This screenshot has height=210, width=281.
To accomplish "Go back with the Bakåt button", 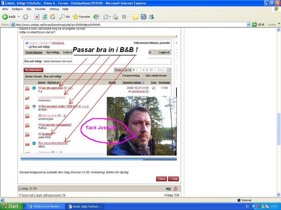I will coord(9,17).
